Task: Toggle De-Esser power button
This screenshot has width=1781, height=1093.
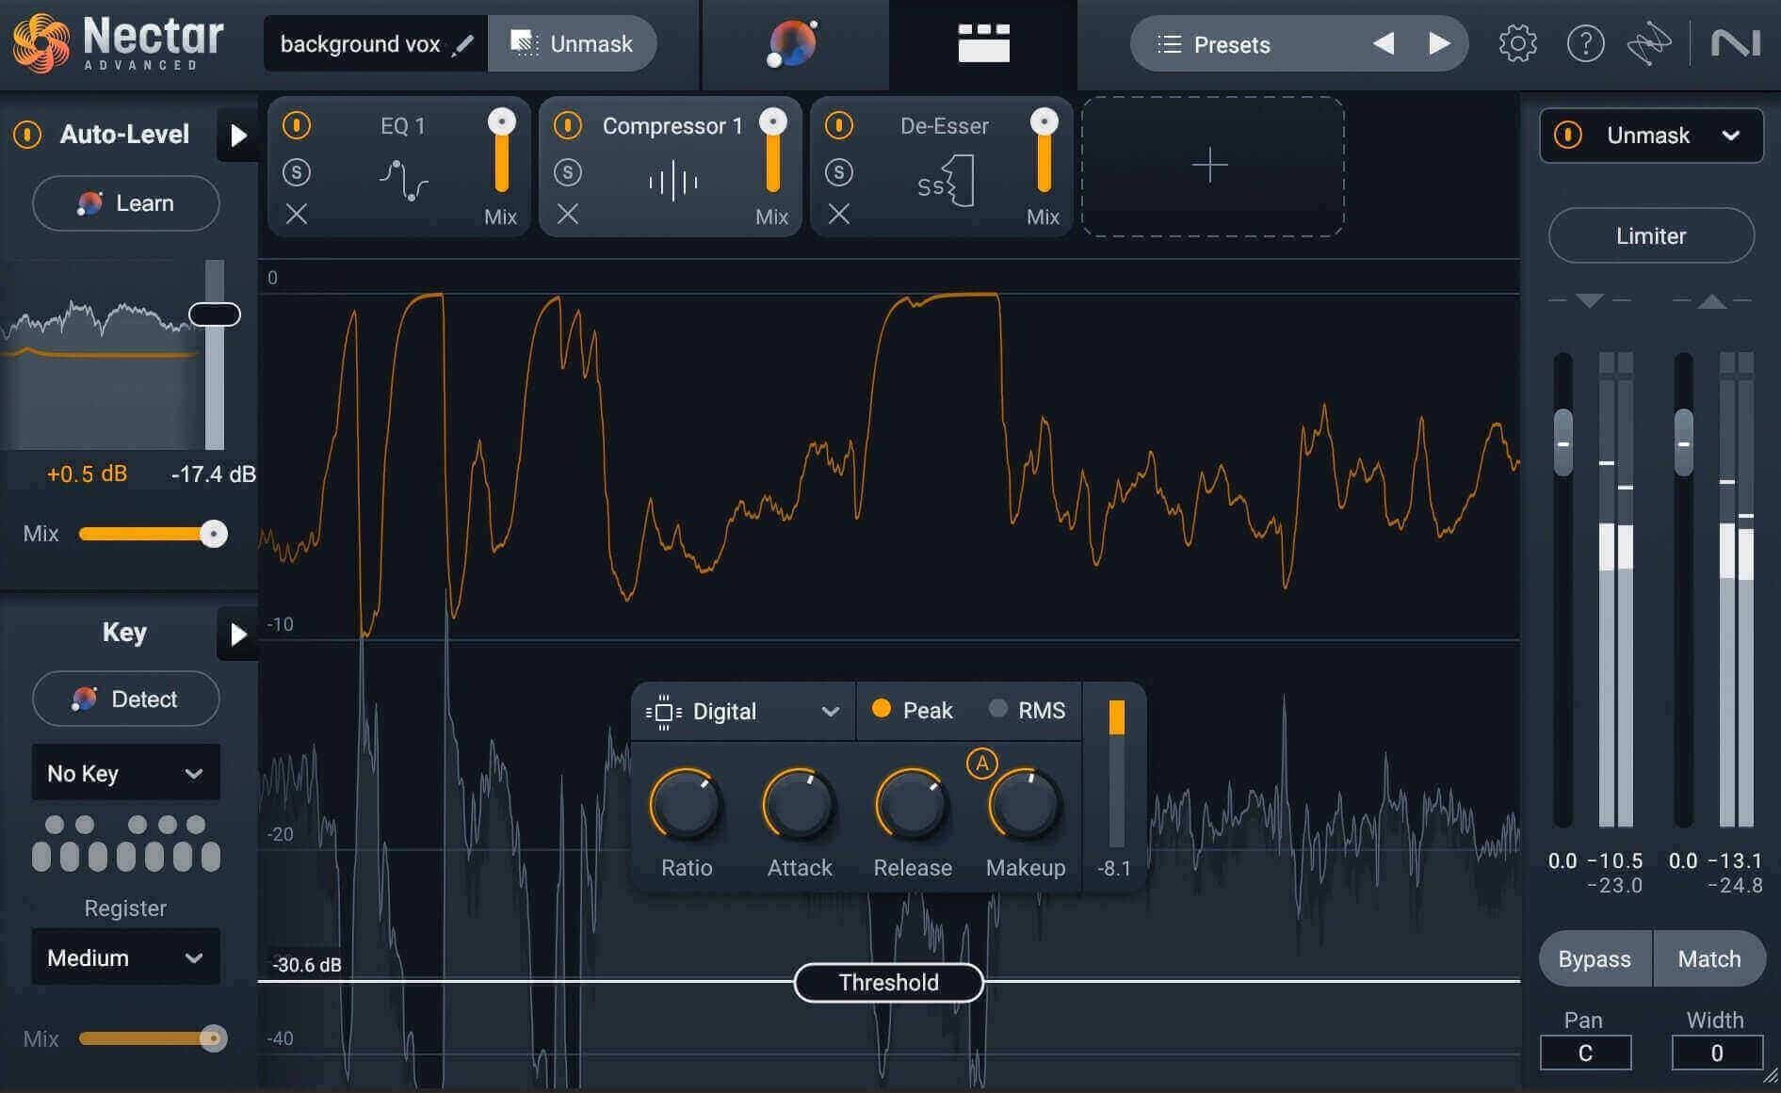Action: (x=839, y=125)
